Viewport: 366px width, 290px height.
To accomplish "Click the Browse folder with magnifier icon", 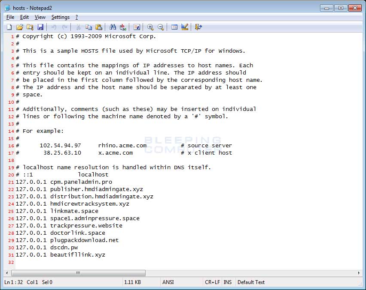I will click(x=30, y=27).
